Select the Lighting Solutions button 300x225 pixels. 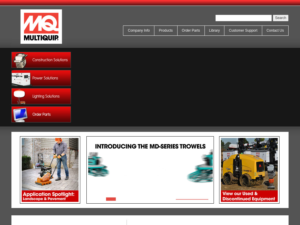point(41,96)
